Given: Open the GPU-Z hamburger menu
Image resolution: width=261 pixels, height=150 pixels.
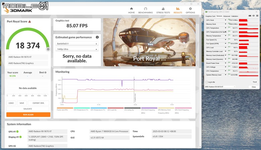Looking at the screenshot, I should (257, 16).
